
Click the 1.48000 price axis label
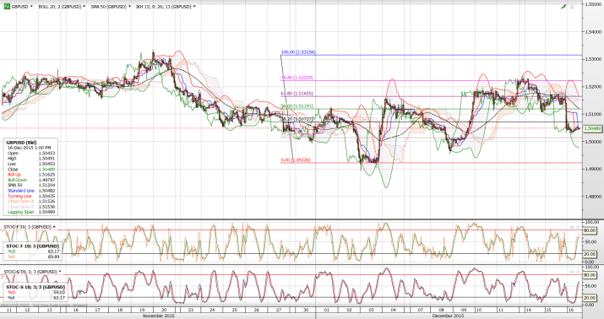click(x=593, y=197)
